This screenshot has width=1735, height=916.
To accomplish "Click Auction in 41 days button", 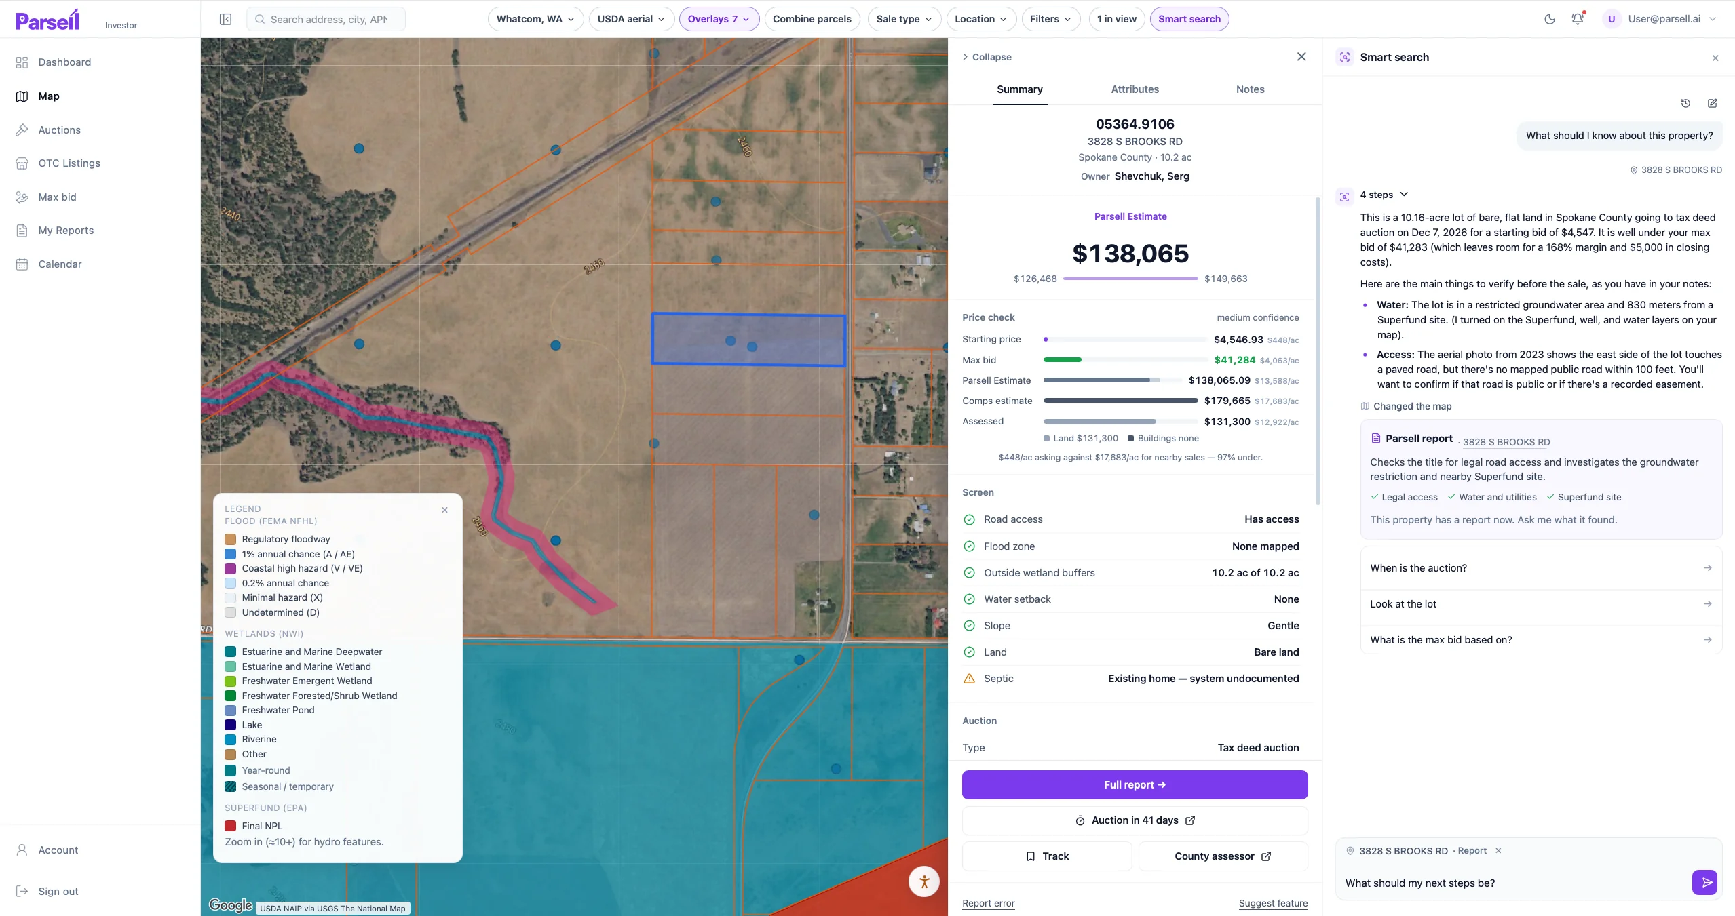I will coord(1135,820).
